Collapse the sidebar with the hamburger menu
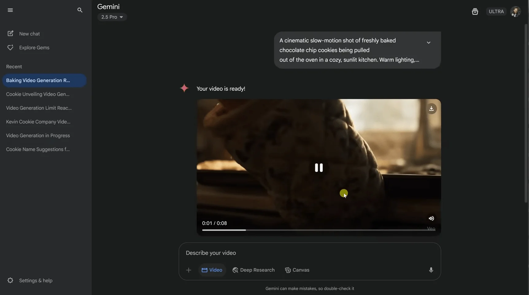The width and height of the screenshot is (529, 295). point(10,10)
